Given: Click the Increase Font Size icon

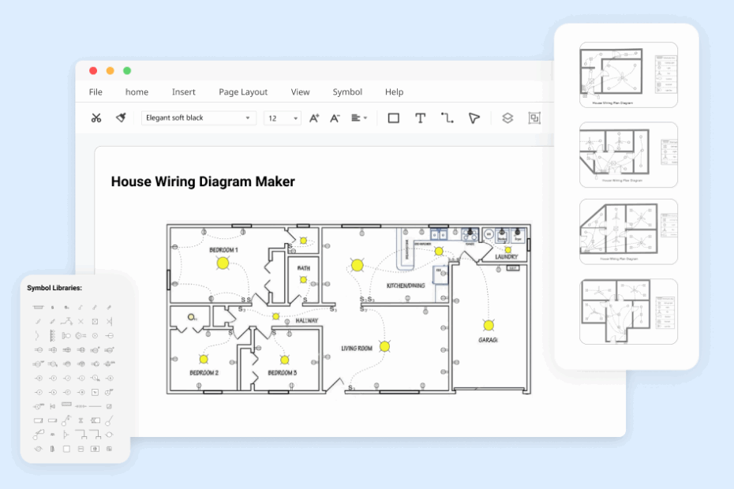Looking at the screenshot, I should (x=313, y=118).
